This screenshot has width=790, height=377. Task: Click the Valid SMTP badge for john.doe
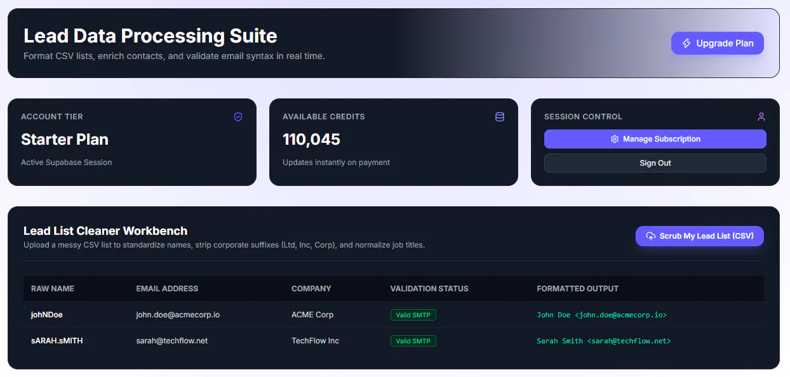click(x=413, y=315)
